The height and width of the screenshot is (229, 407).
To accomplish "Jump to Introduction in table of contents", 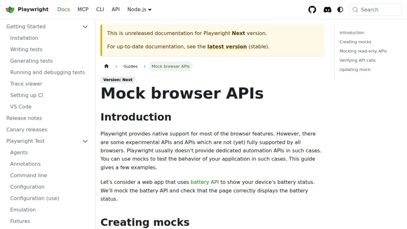I will [352, 33].
